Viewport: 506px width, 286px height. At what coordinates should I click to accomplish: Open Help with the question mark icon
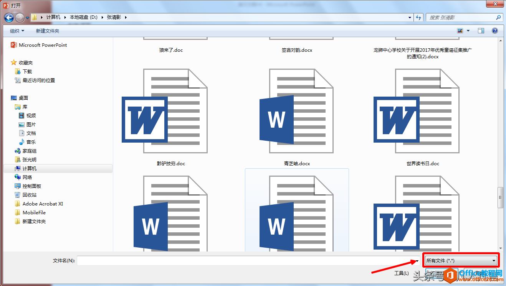coord(494,31)
